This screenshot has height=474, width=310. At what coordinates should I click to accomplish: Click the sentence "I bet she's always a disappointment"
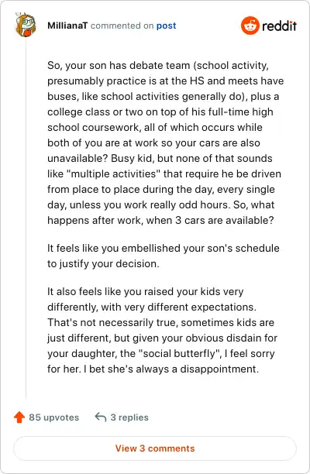171,369
